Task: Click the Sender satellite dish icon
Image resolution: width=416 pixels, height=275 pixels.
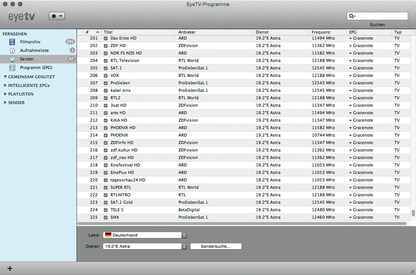Action: tap(12, 59)
